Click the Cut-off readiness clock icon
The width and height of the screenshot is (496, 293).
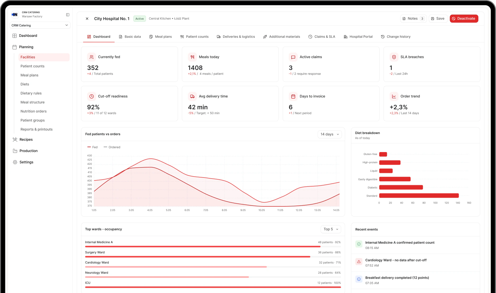point(92,96)
